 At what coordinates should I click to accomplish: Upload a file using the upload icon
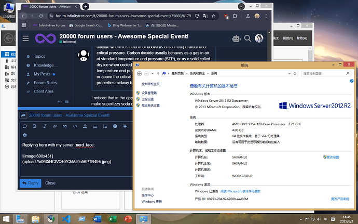click(85, 126)
